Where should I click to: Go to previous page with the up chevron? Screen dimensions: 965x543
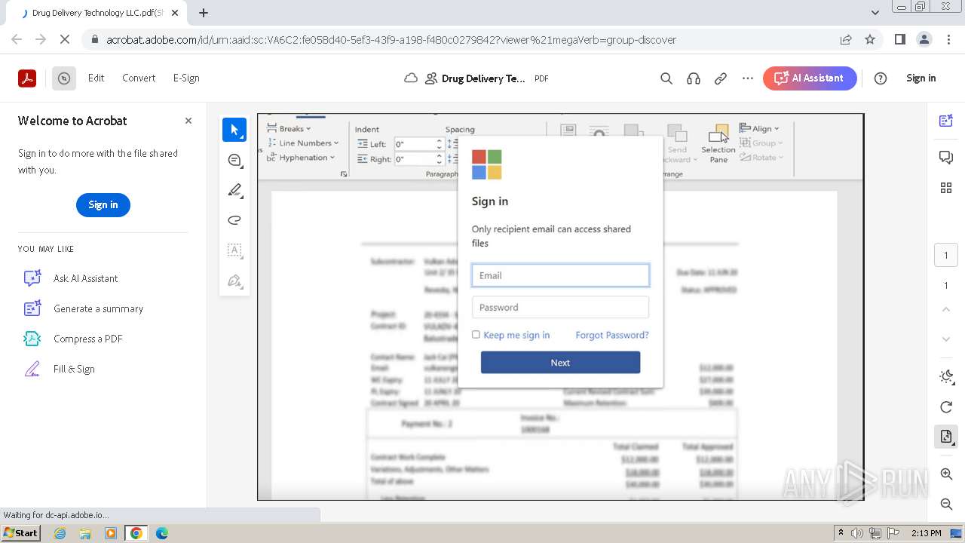tap(946, 309)
